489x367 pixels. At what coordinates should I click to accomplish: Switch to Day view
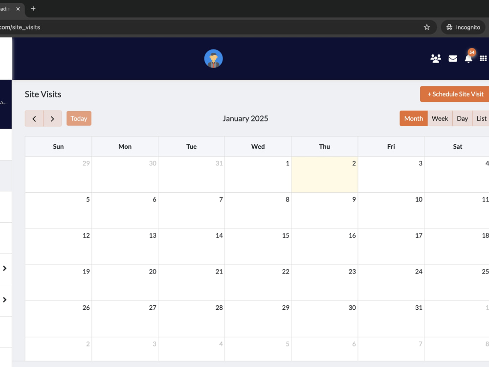(462, 118)
